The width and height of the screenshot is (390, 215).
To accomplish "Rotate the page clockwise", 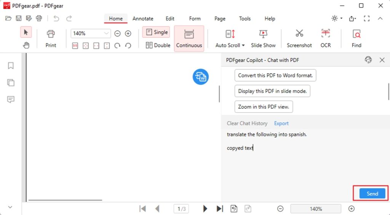I will (117, 45).
